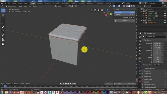Screen dimensions: 167x94
Task: Open the Tool properties tab
Action: pos(140,37)
